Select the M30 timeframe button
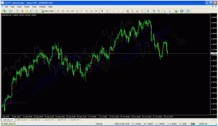The image size is (218, 126). tap(73, 11)
